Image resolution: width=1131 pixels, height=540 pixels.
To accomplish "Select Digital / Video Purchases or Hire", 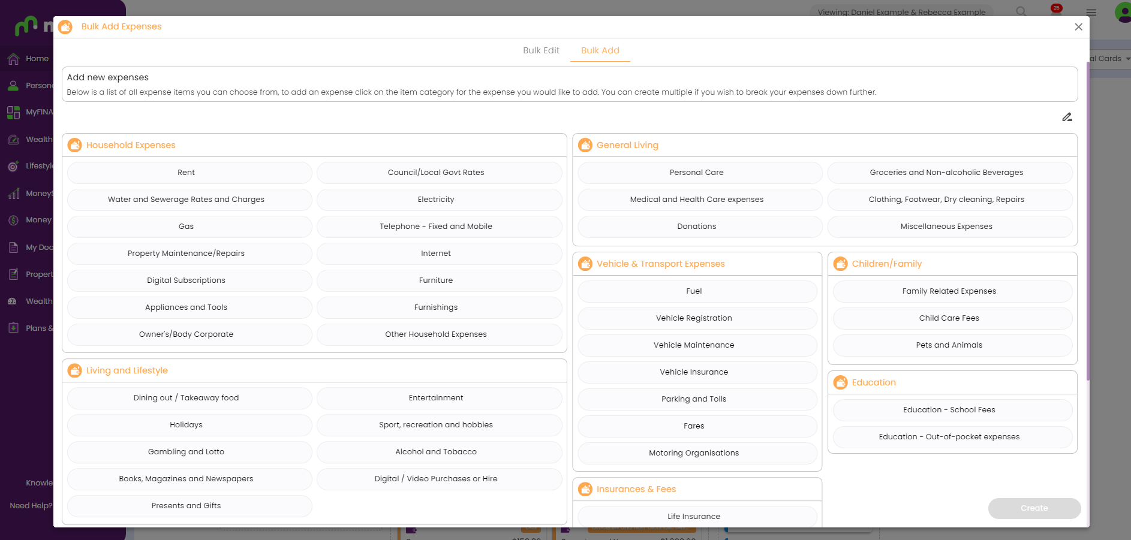I will click(440, 479).
